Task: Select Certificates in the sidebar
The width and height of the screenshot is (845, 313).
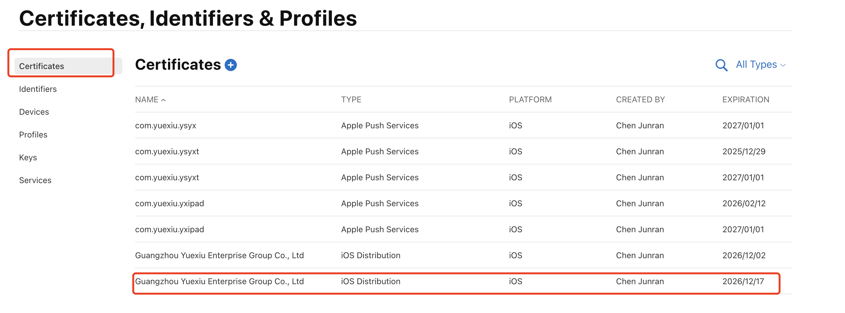Action: pos(42,66)
